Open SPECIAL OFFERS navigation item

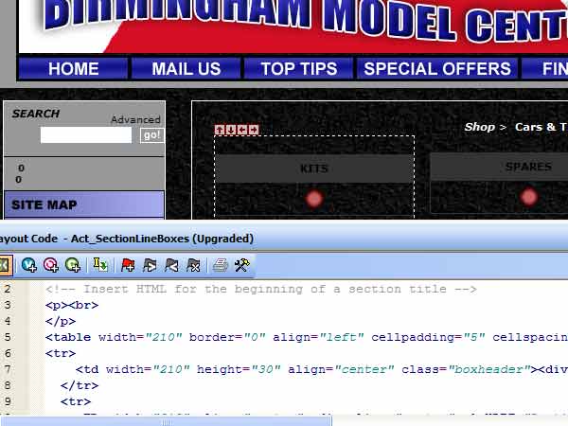tap(437, 68)
